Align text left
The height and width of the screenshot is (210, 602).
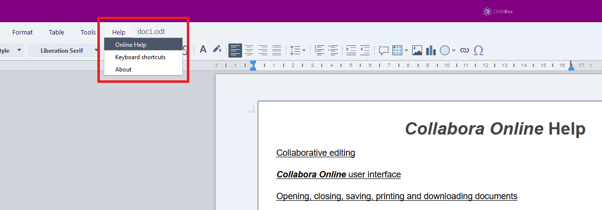tap(235, 50)
